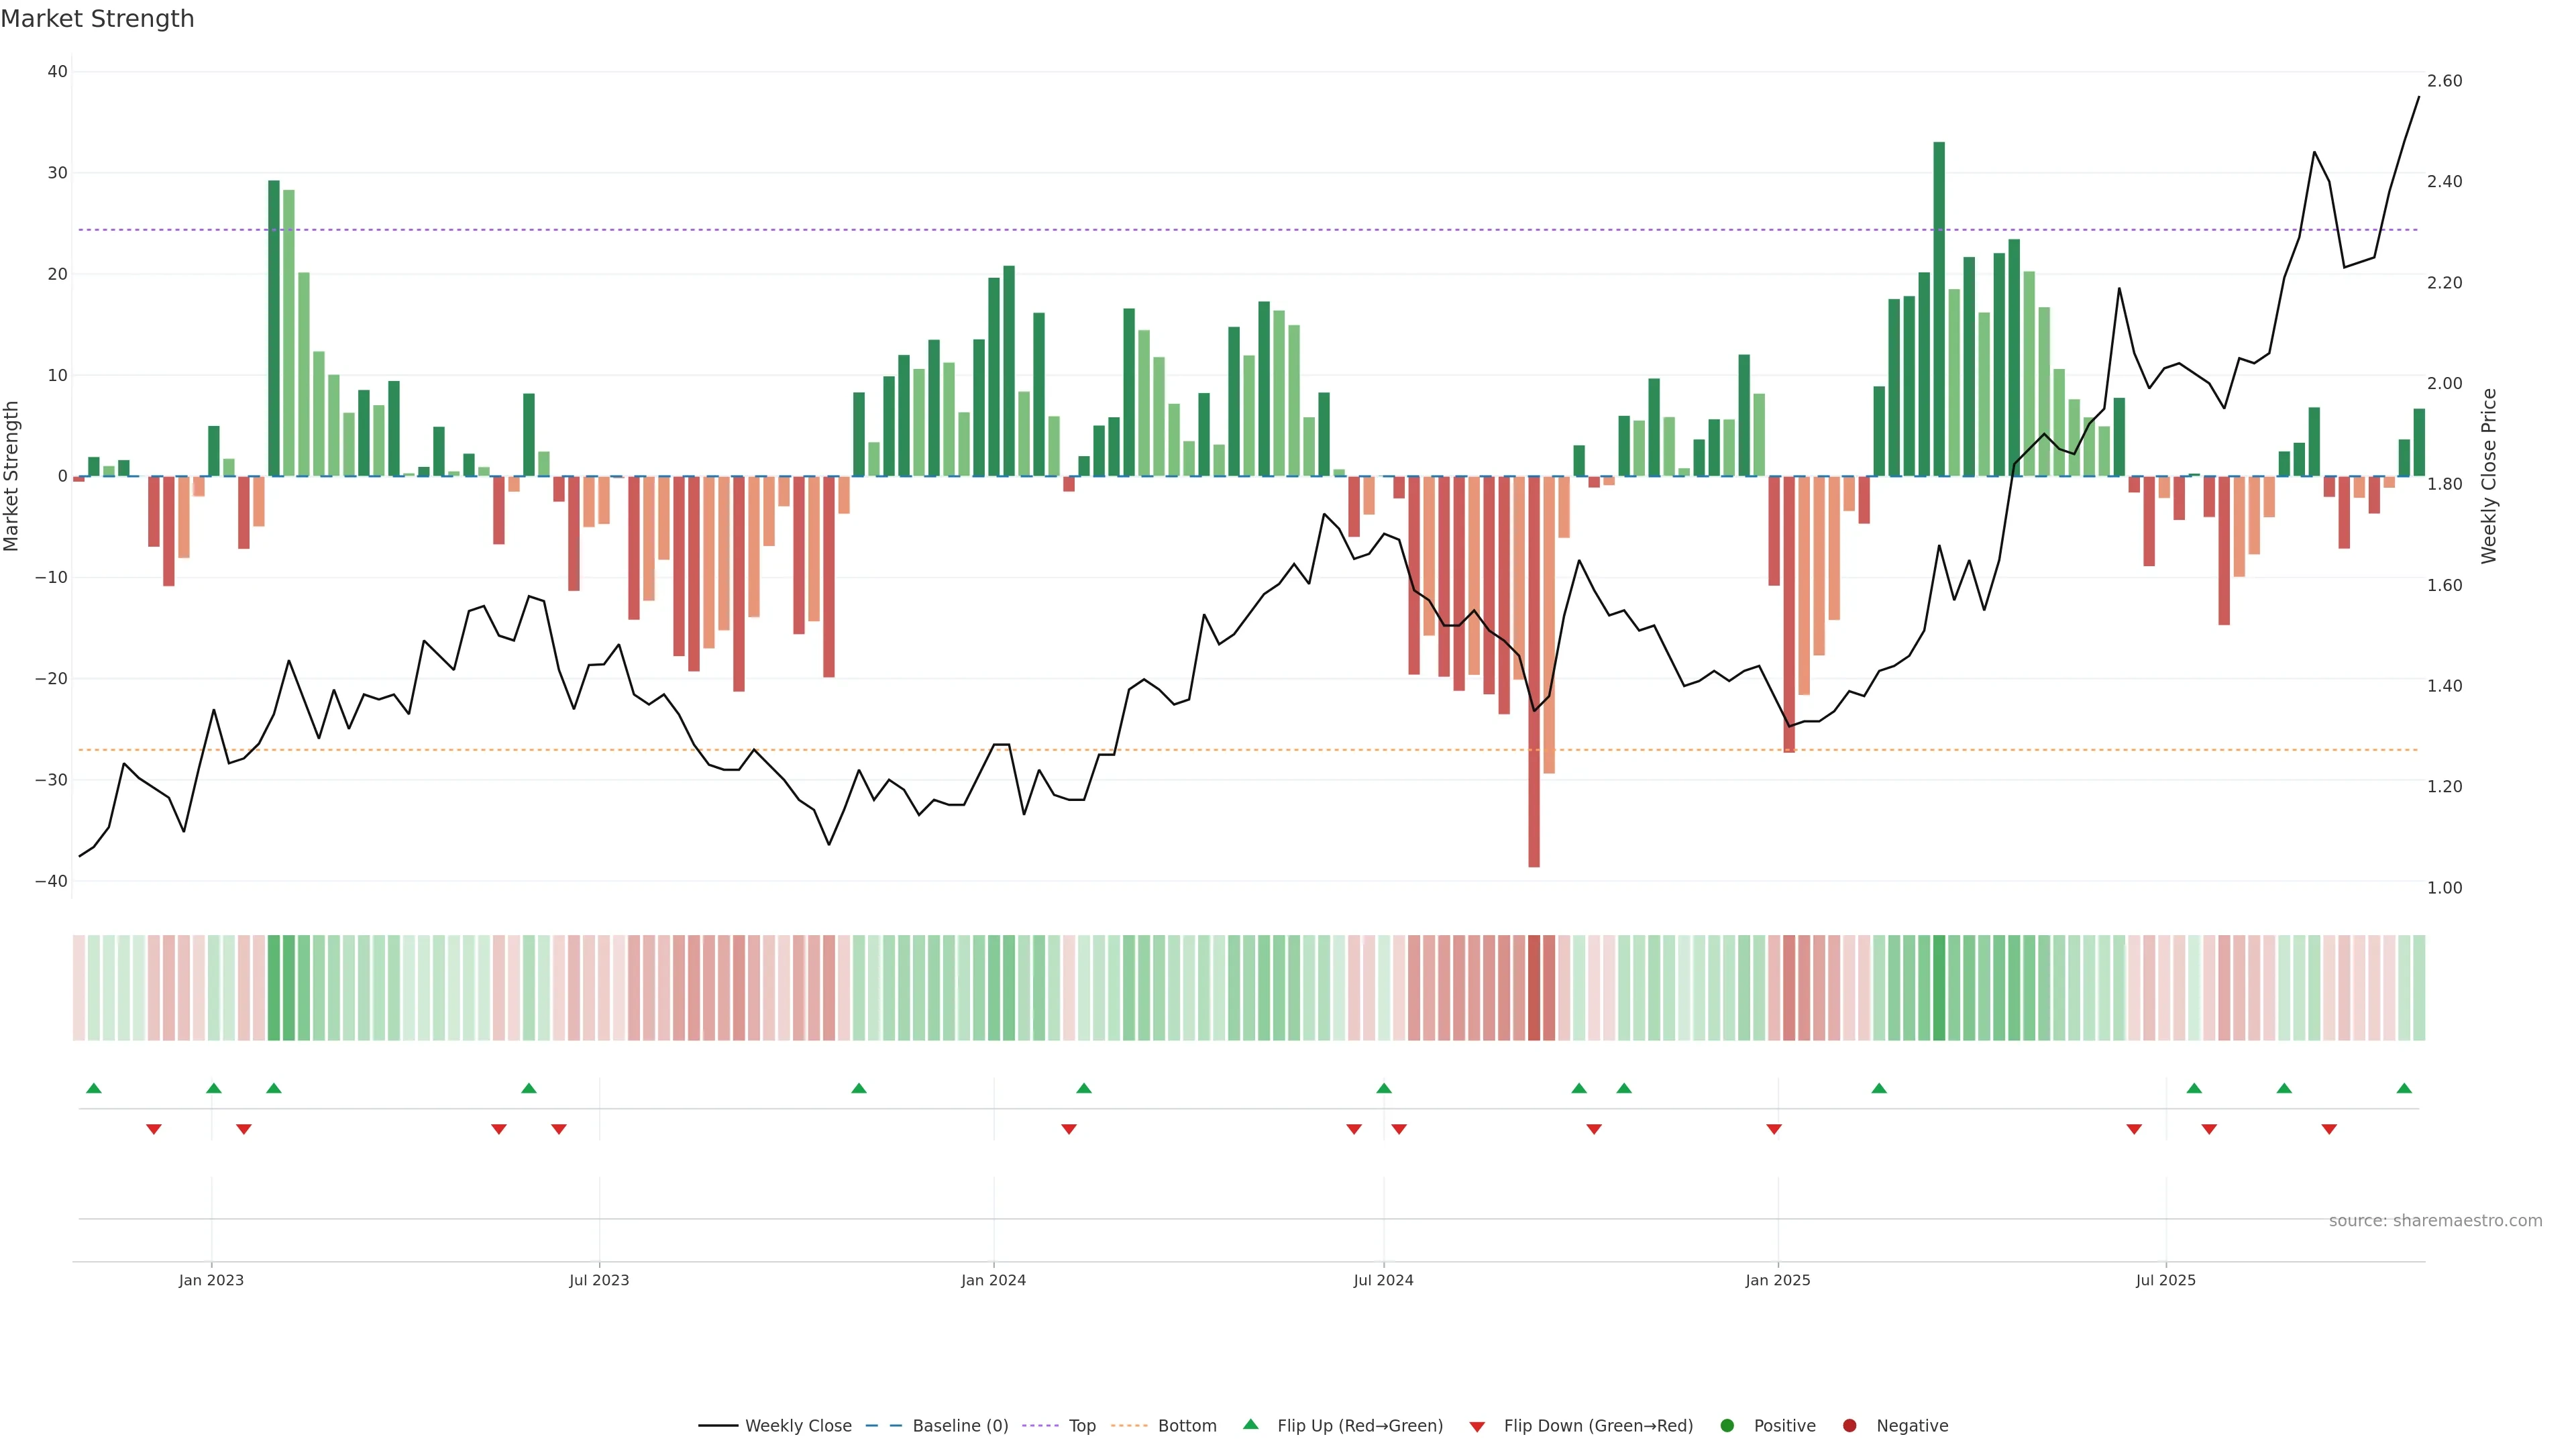Screen dimensions: 2576x1449
Task: Click the Jul 2025 axis label
Action: (x=2165, y=1280)
